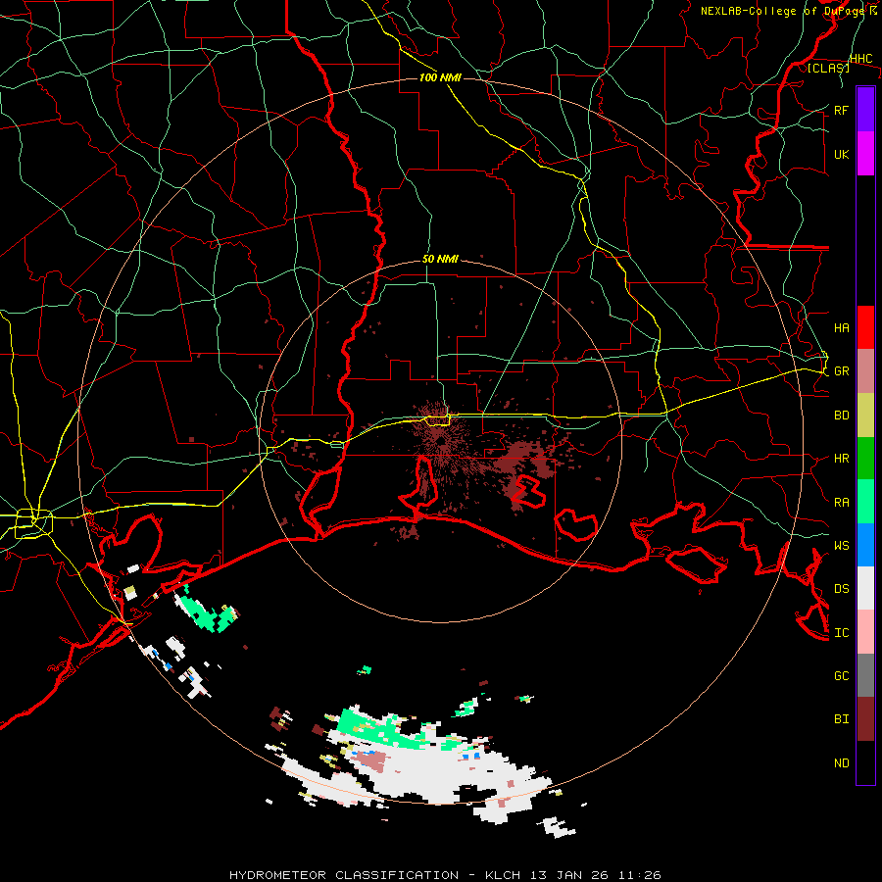Click the UK magenta legend swatch
The height and width of the screenshot is (882, 882).
pos(865,154)
